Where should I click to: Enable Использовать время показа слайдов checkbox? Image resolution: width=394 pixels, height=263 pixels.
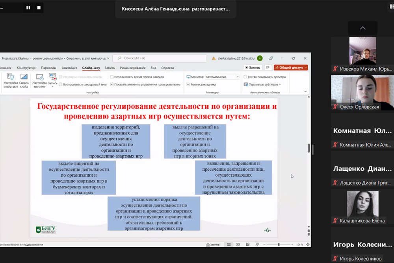(x=112, y=77)
